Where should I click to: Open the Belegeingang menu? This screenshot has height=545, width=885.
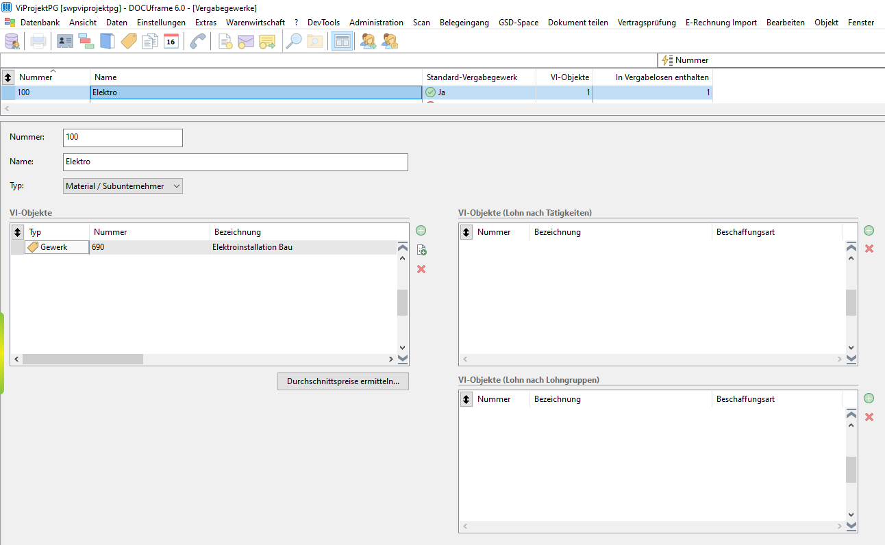point(464,23)
